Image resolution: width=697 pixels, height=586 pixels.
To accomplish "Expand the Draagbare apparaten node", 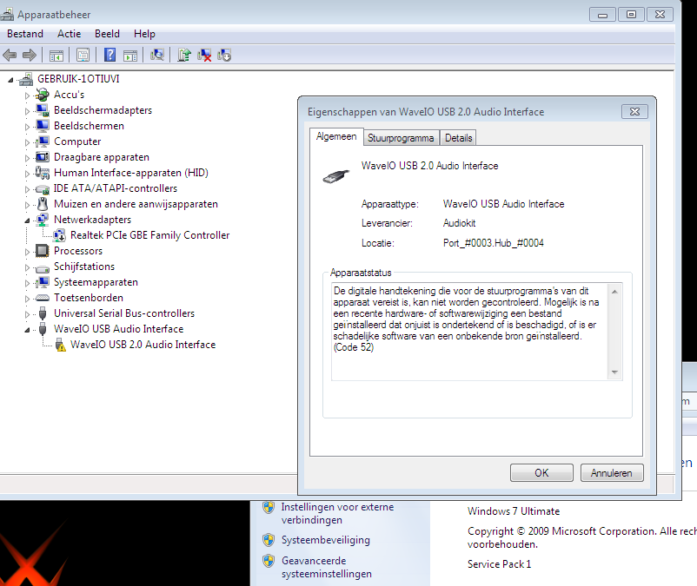I will [27, 158].
